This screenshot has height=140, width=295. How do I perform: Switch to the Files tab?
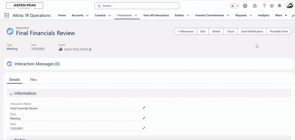pyautogui.click(x=33, y=80)
